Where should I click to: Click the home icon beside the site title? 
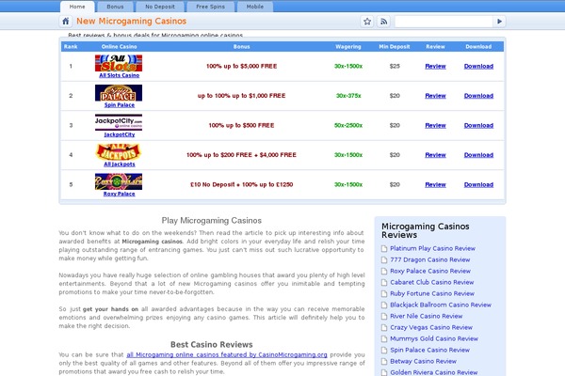66,22
